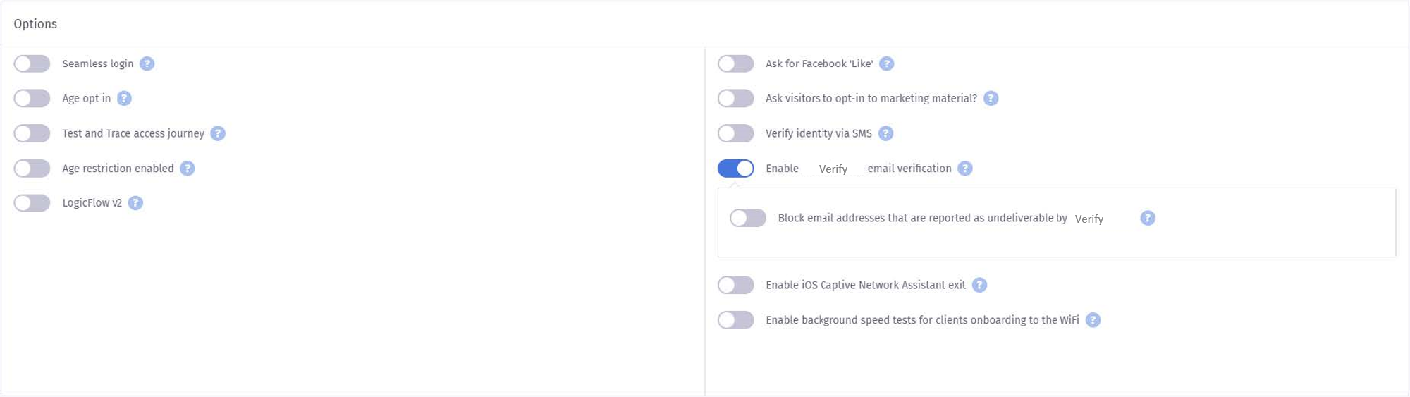
Task: Open help tooltip for Age opt in
Action: click(x=124, y=98)
